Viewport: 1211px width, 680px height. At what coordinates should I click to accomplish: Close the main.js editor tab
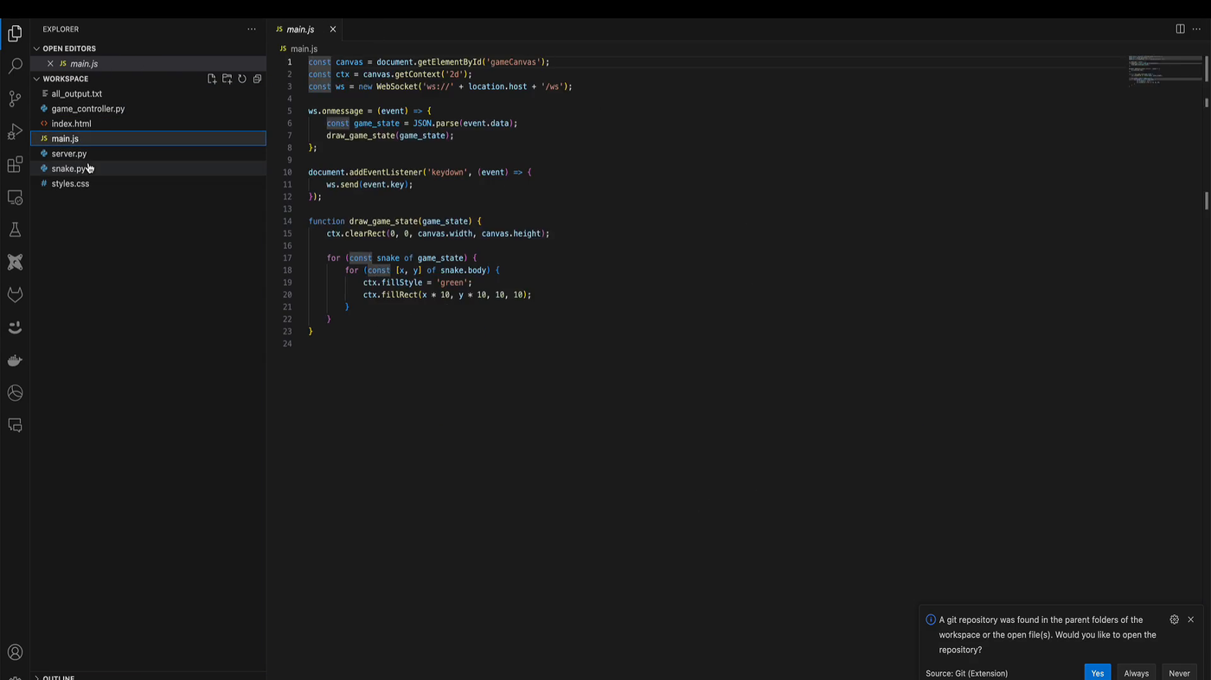[332, 29]
